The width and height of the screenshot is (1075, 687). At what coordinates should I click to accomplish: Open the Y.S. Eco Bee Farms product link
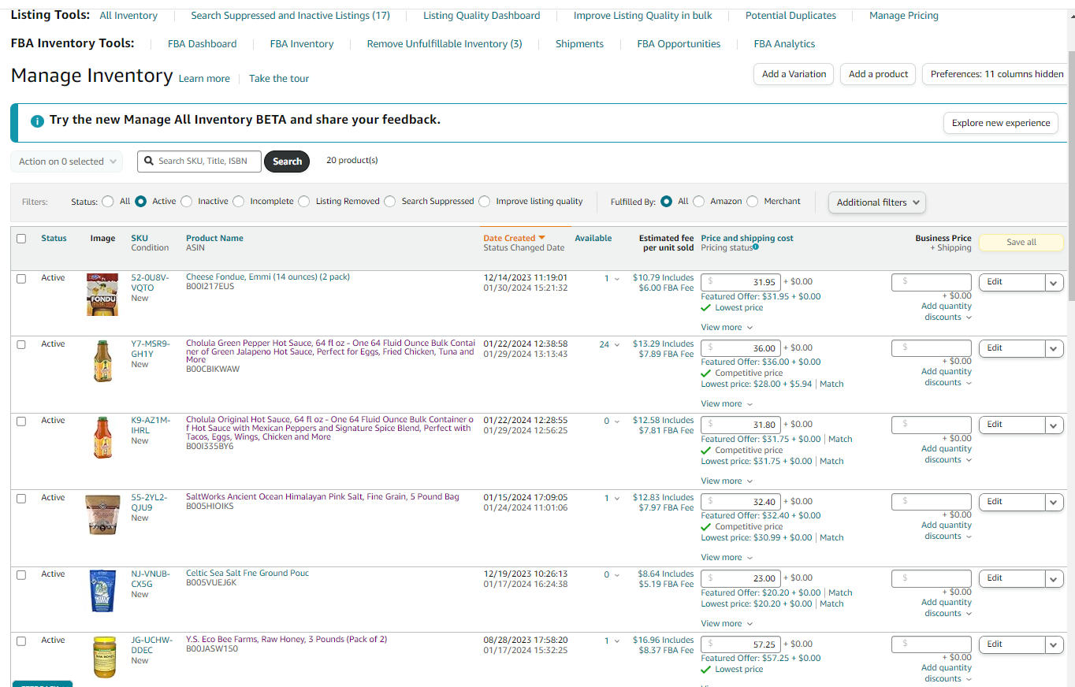(286, 640)
